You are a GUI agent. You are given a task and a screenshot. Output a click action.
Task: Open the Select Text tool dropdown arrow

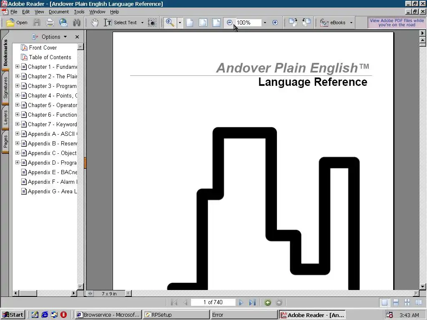(142, 22)
